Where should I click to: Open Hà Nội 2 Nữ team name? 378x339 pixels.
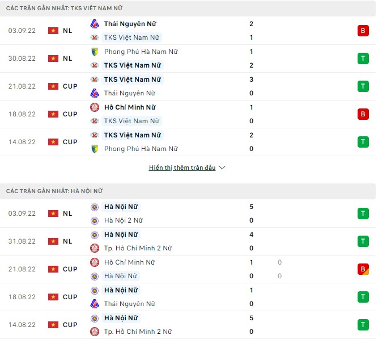coord(124,220)
